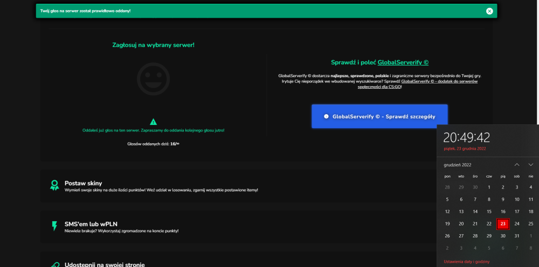Click the SMS'em lub wPLN lightning icon
This screenshot has height=267, width=539.
click(x=54, y=226)
